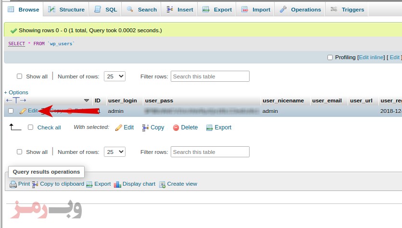Click the Export tab icon
The height and width of the screenshot is (228, 402).
click(206, 10)
